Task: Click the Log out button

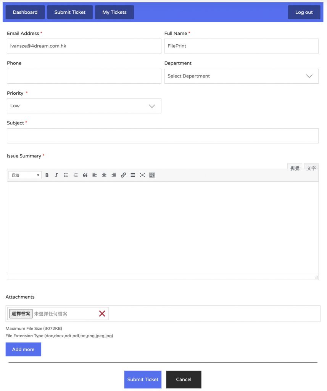Action: pyautogui.click(x=304, y=12)
